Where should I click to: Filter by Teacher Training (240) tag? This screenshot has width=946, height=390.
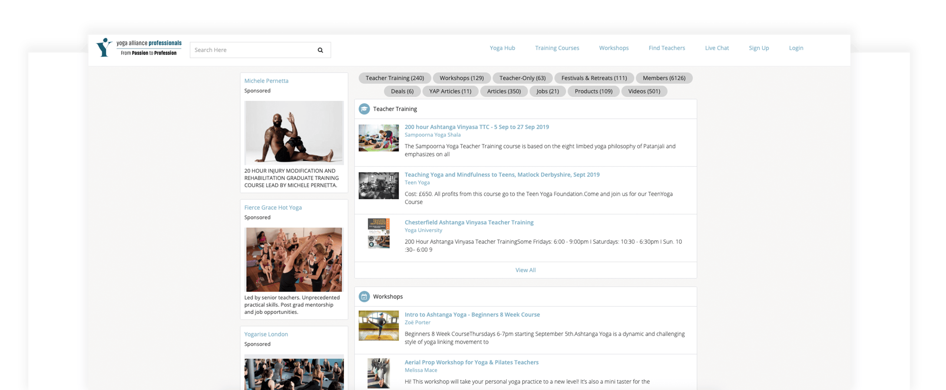pos(394,78)
